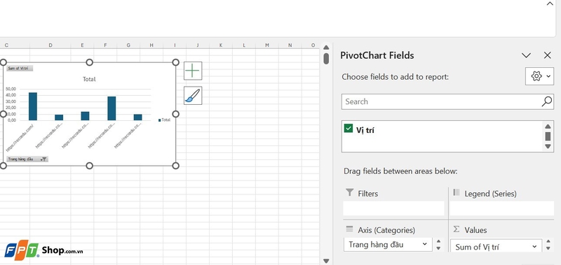Open PivotChart Fields tools gear menu
561x265 pixels.
tap(539, 76)
